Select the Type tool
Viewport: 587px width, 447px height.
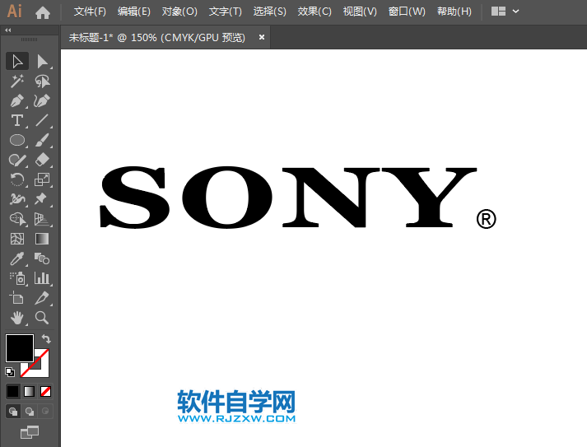click(17, 120)
